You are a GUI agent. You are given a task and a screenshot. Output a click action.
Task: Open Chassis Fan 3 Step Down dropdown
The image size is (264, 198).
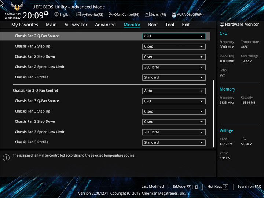pyautogui.click(x=174, y=122)
